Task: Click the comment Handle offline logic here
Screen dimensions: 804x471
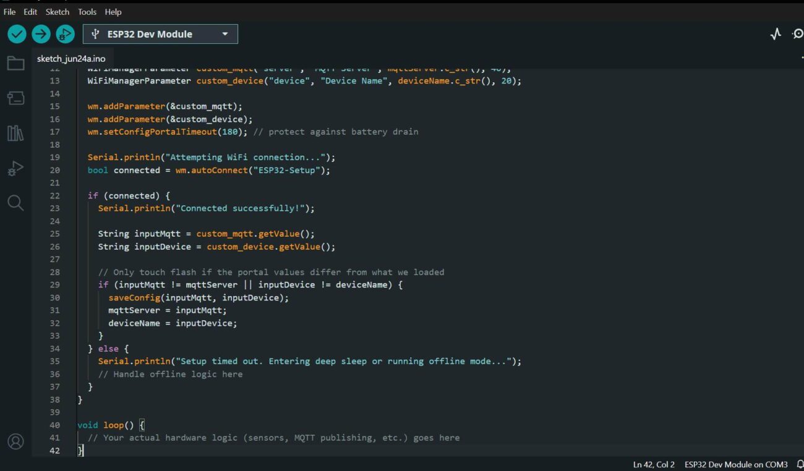Action: coord(171,374)
